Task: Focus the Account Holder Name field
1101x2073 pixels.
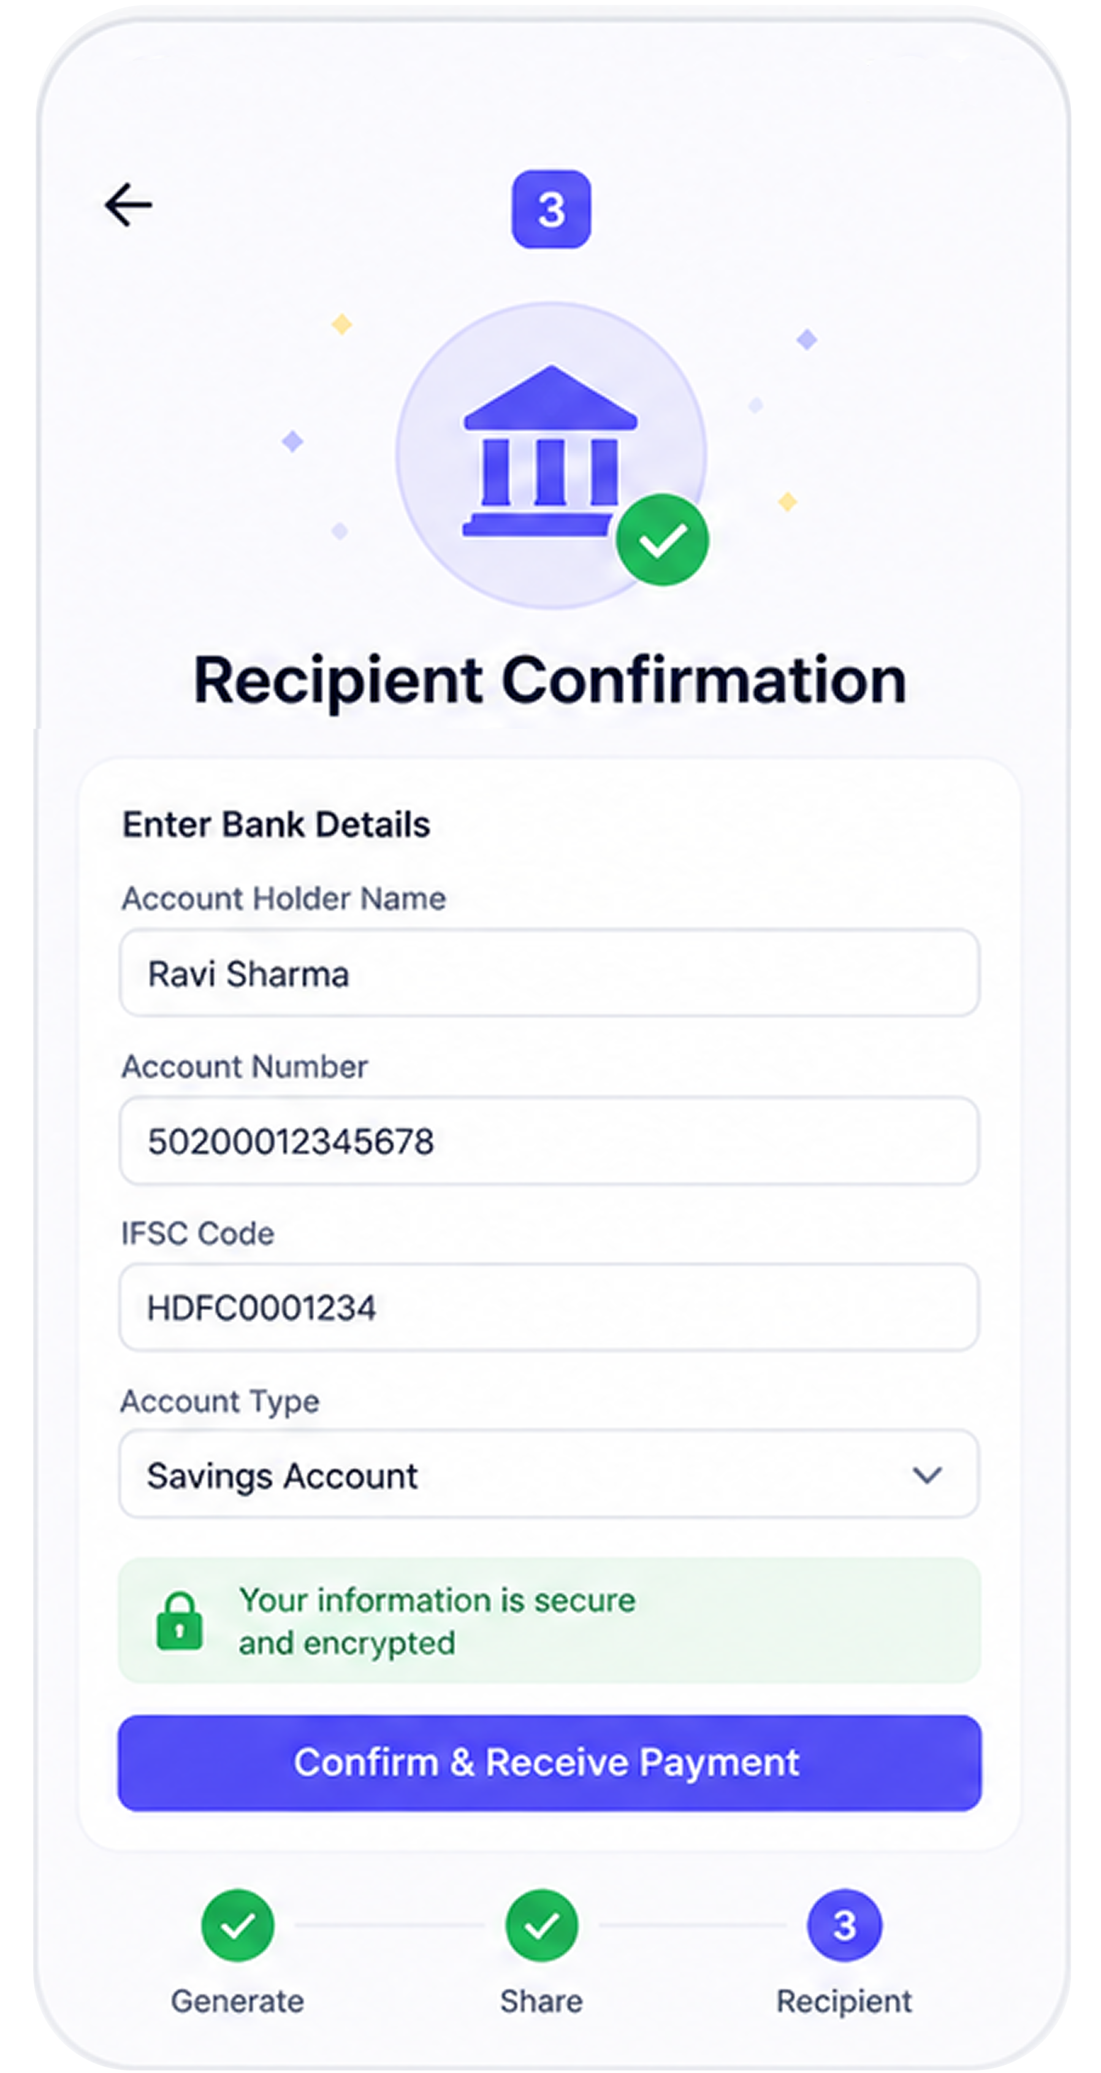Action: coord(549,973)
